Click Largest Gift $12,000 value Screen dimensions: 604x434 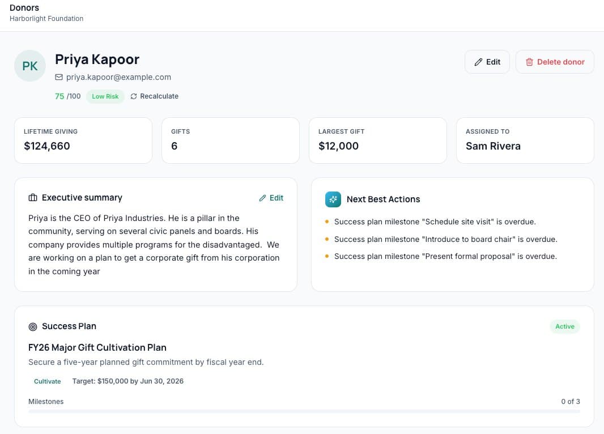tap(339, 146)
